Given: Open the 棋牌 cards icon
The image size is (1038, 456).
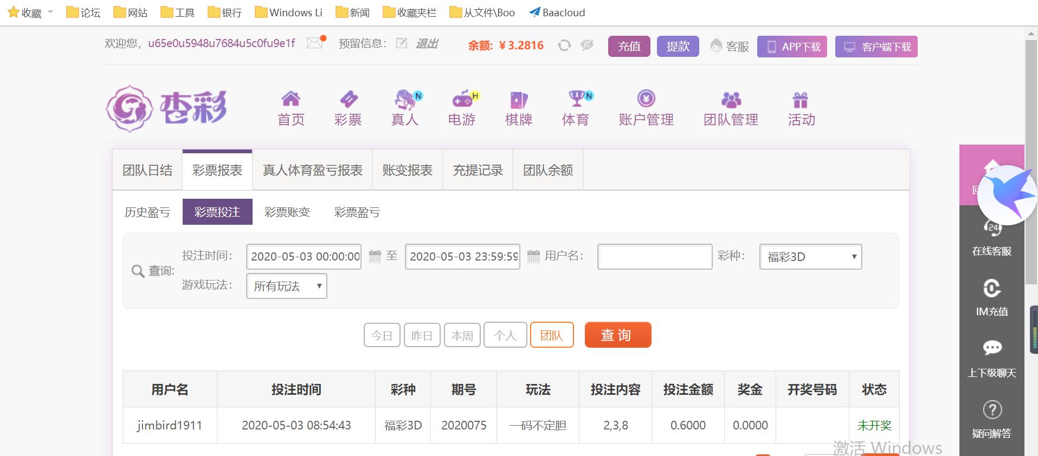Looking at the screenshot, I should [x=519, y=100].
